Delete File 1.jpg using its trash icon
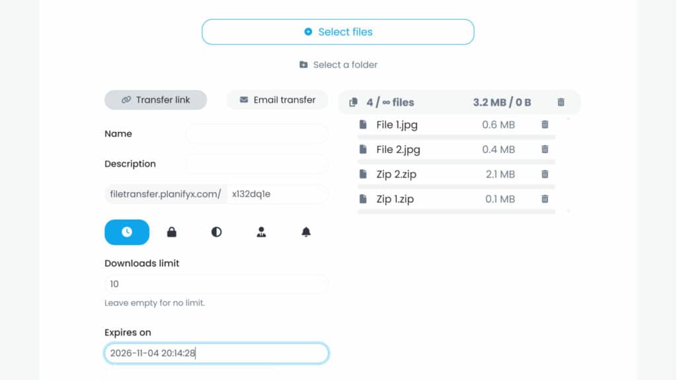Image resolution: width=677 pixels, height=380 pixels. coord(545,125)
